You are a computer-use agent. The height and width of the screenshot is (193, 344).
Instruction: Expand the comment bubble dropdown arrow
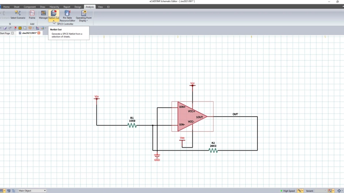pyautogui.click(x=33, y=28)
